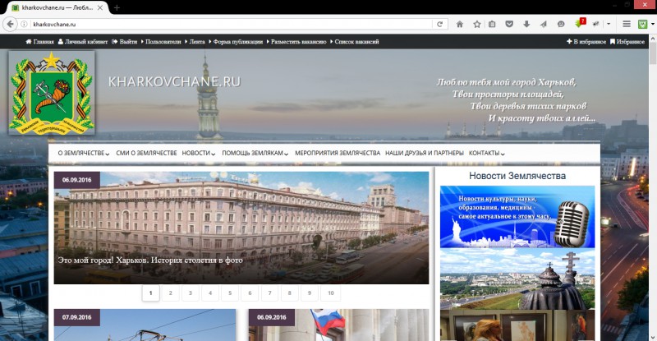Viewport: 657px width, 341px height.
Task: Open the smiley face chat icon
Action: 561,25
